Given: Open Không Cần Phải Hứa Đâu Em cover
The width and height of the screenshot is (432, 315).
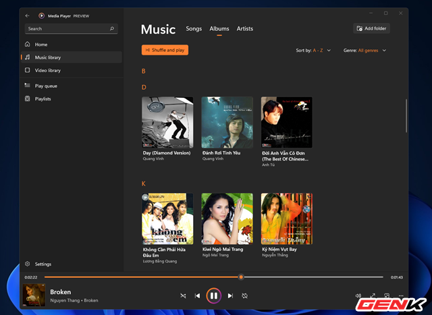Looking at the screenshot, I should click(x=167, y=219).
